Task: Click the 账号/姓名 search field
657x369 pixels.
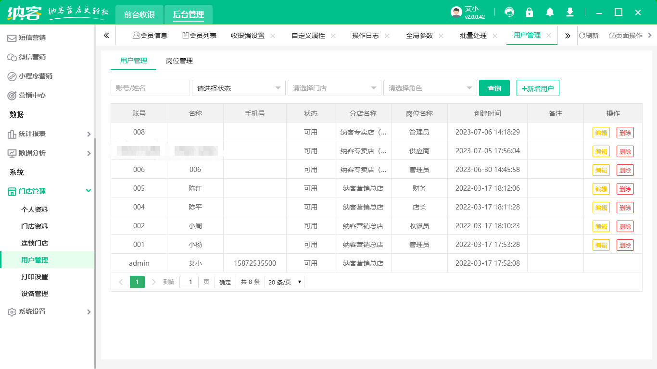Action: click(150, 88)
